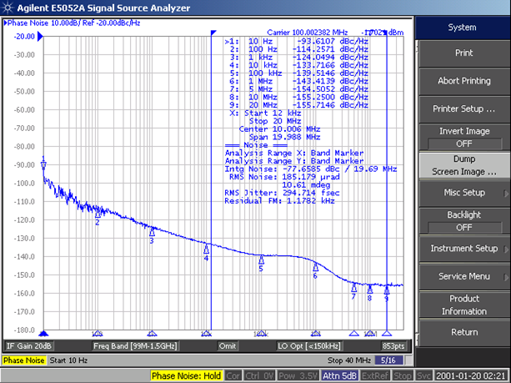This screenshot has width=511, height=383.
Task: Select marker 9 on the noise trace
Action: pos(386,290)
